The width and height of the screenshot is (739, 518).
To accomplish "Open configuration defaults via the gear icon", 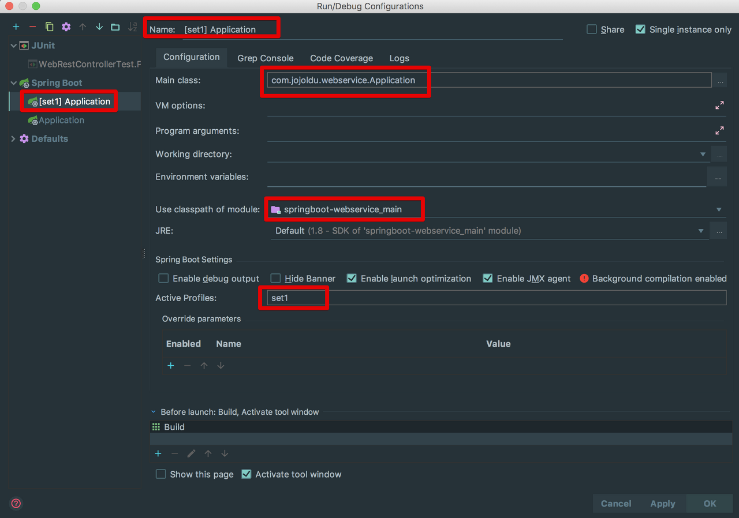I will click(66, 27).
